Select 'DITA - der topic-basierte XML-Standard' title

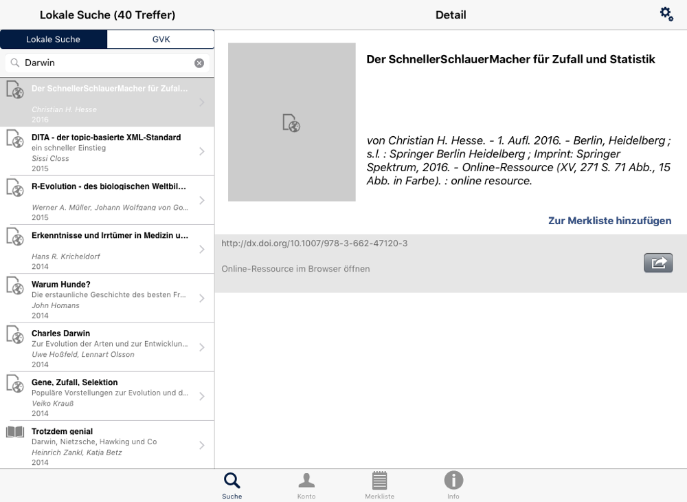point(106,138)
